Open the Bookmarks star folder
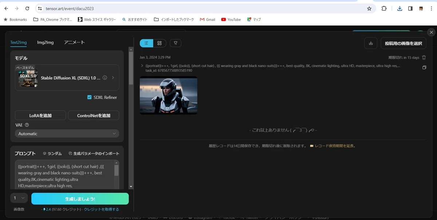The image size is (437, 220). pyautogui.click(x=15, y=20)
